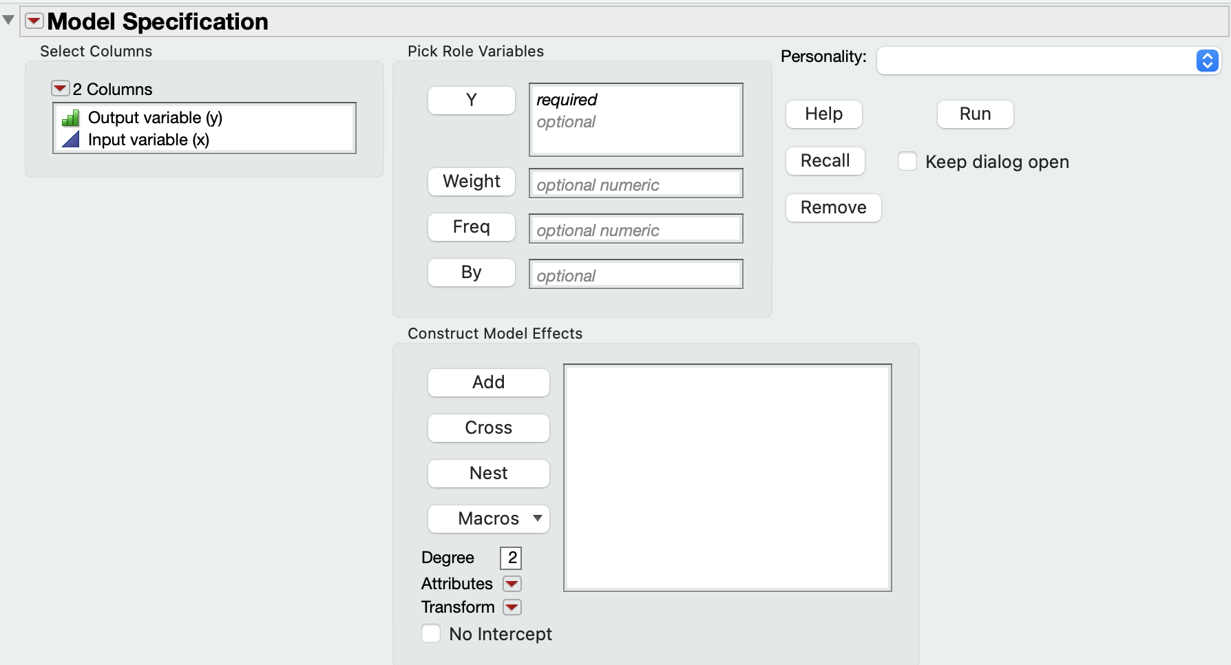
Task: Click the Degree number field
Action: pyautogui.click(x=511, y=558)
